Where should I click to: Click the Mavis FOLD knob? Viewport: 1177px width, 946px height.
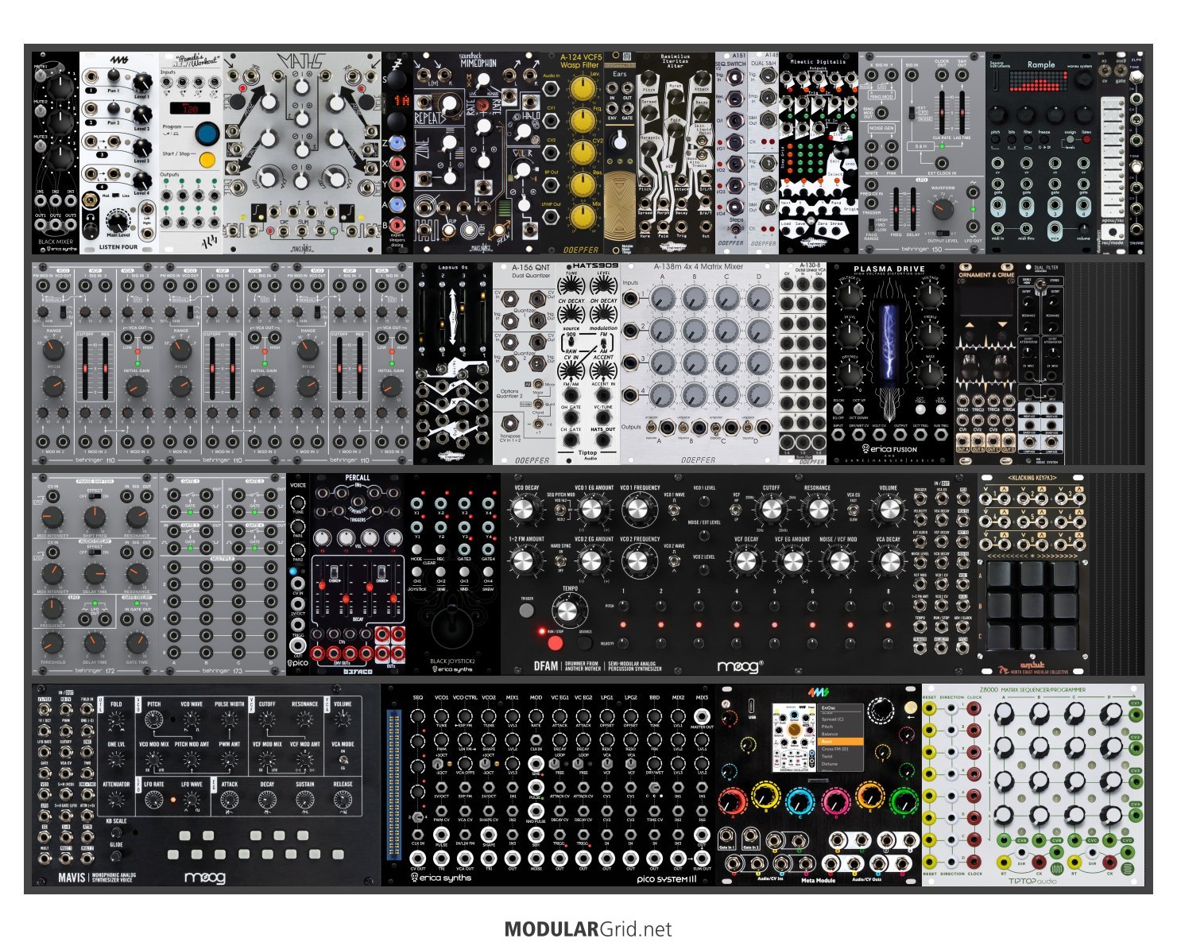point(117,721)
